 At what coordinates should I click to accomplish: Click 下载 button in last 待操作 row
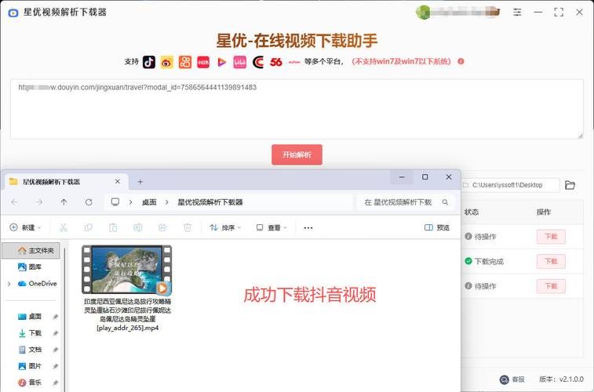click(551, 286)
